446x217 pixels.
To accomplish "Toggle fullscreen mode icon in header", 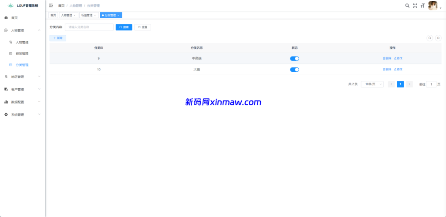I will click(x=415, y=5).
